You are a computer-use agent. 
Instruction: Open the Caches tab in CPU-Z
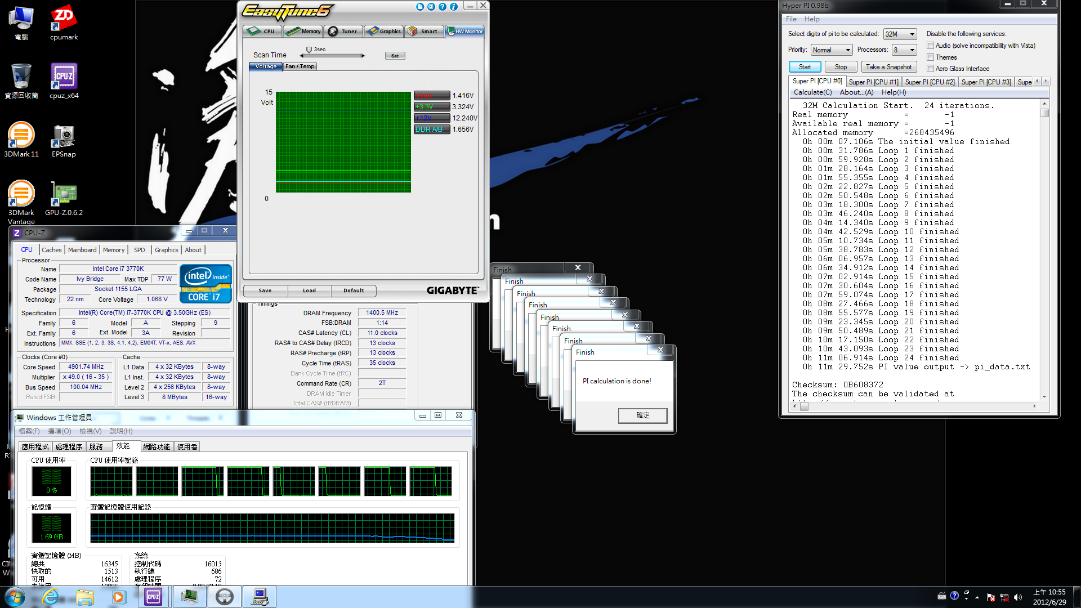point(52,250)
